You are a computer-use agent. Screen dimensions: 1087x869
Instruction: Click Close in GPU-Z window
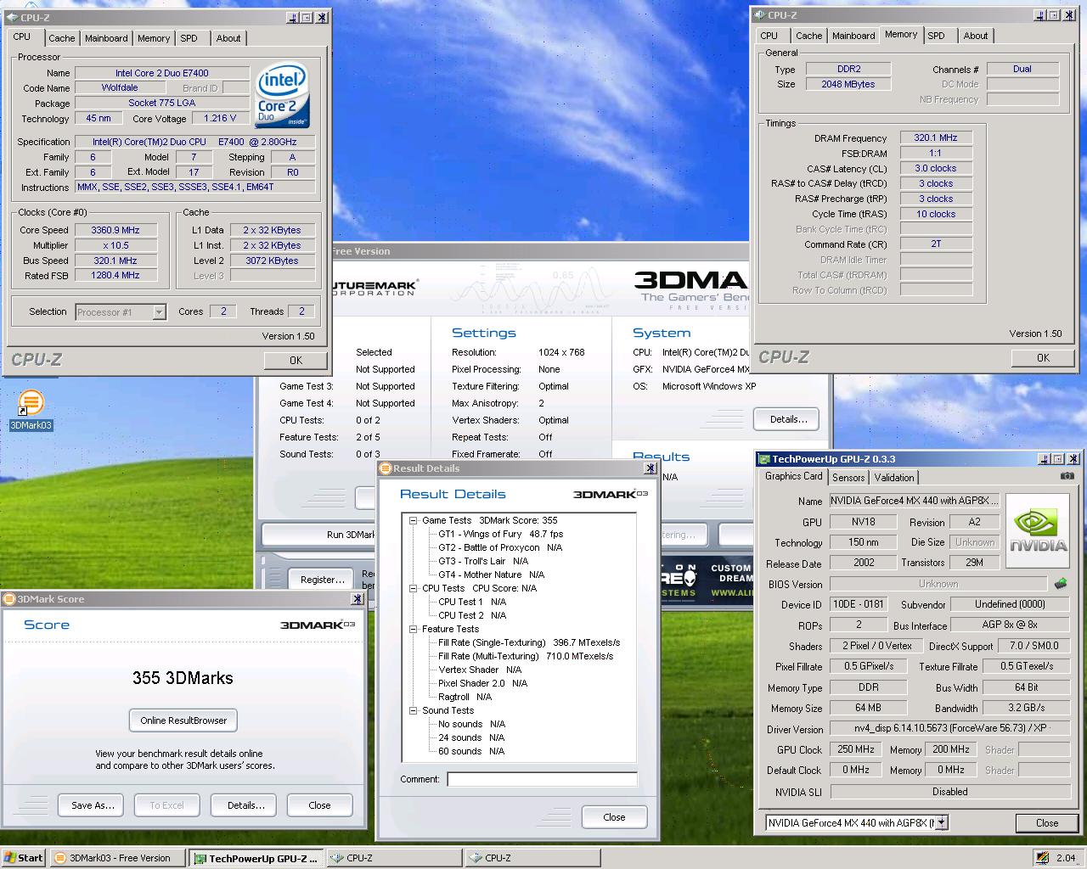coord(1047,822)
